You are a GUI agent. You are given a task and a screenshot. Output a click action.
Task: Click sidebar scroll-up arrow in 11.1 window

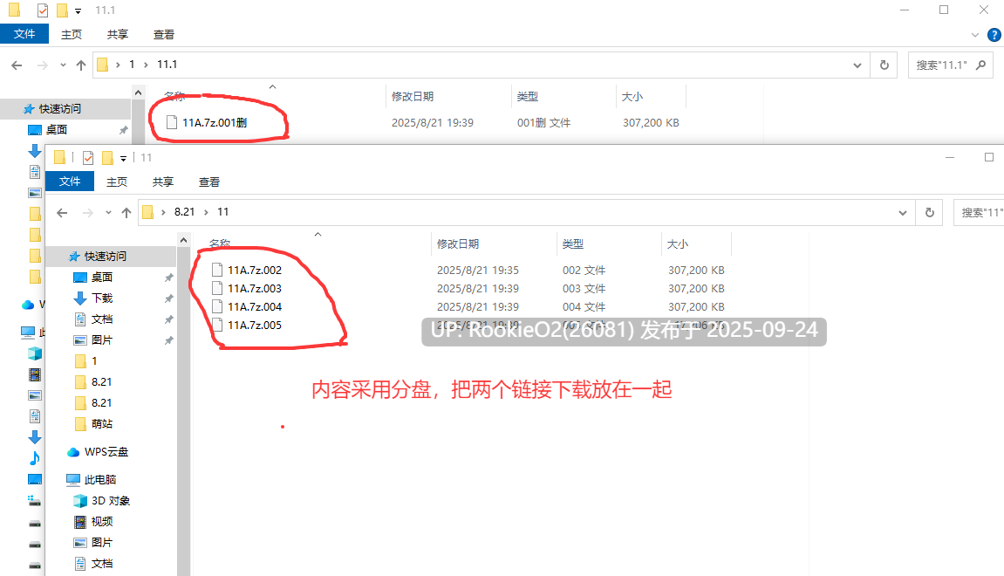point(139,93)
